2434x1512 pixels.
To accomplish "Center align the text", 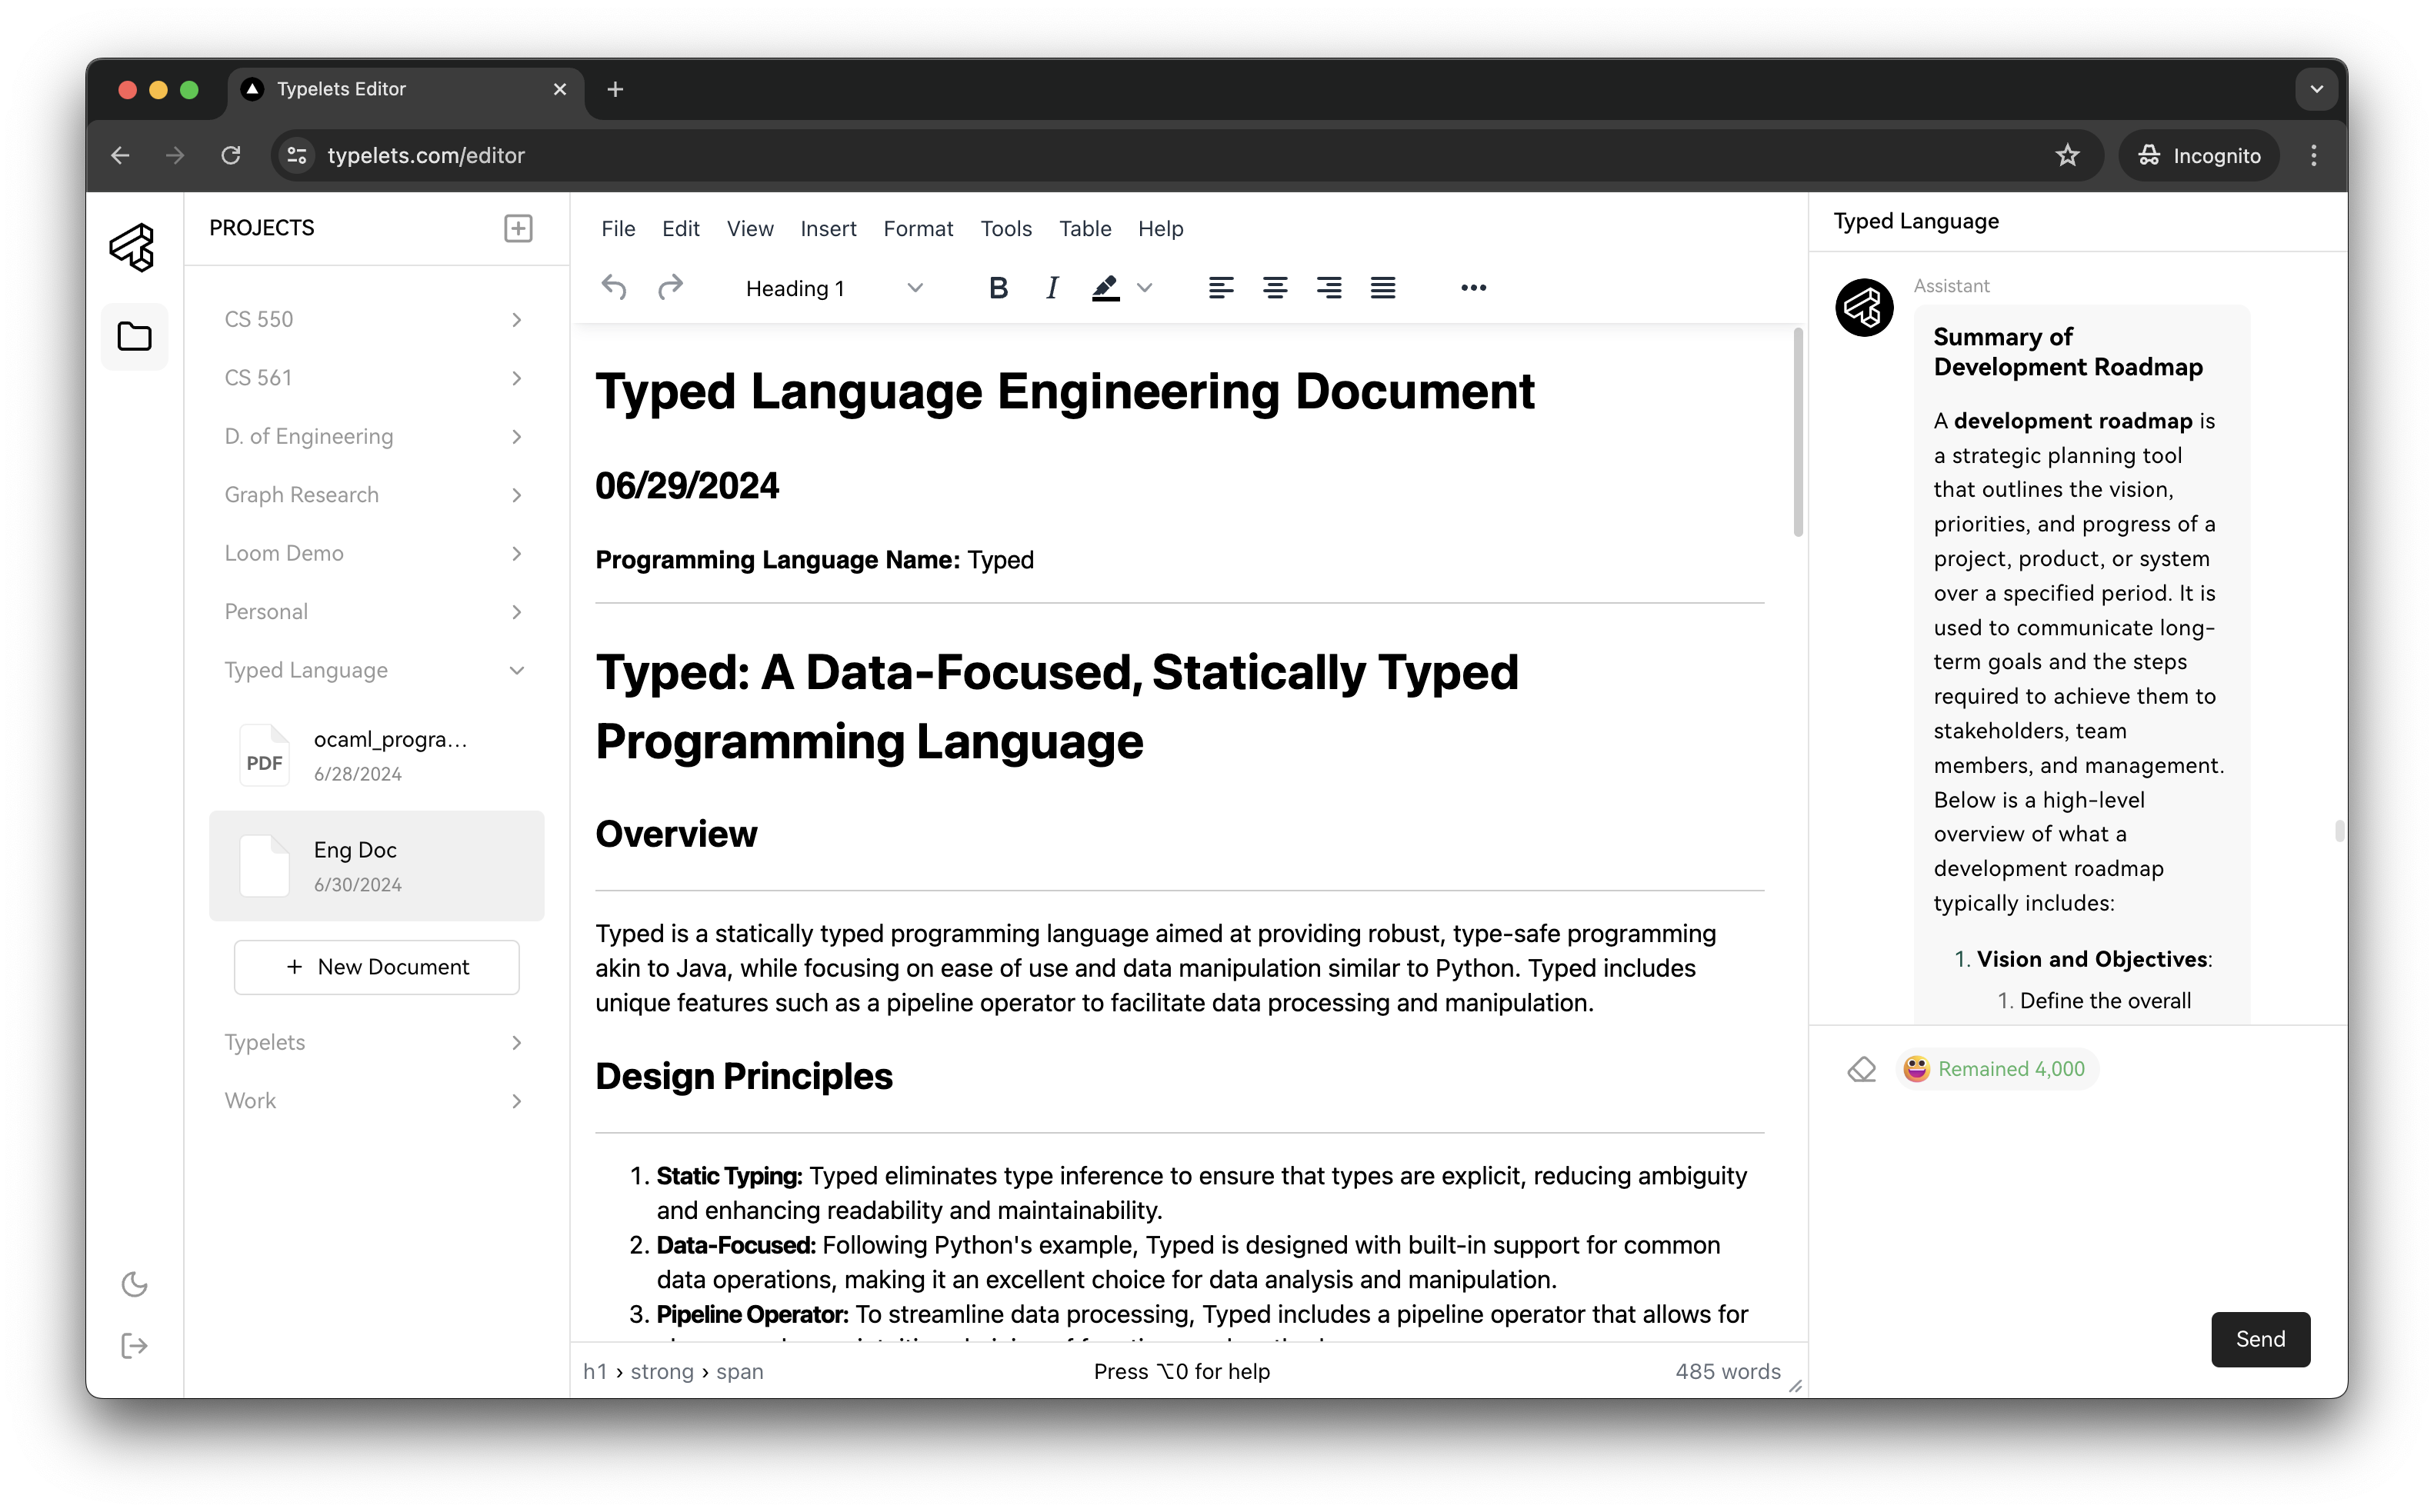I will (x=1274, y=288).
